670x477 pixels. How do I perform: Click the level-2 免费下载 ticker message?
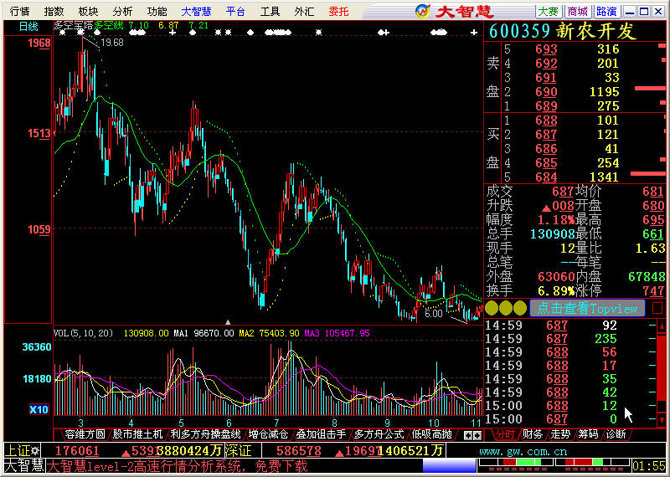pos(178,466)
